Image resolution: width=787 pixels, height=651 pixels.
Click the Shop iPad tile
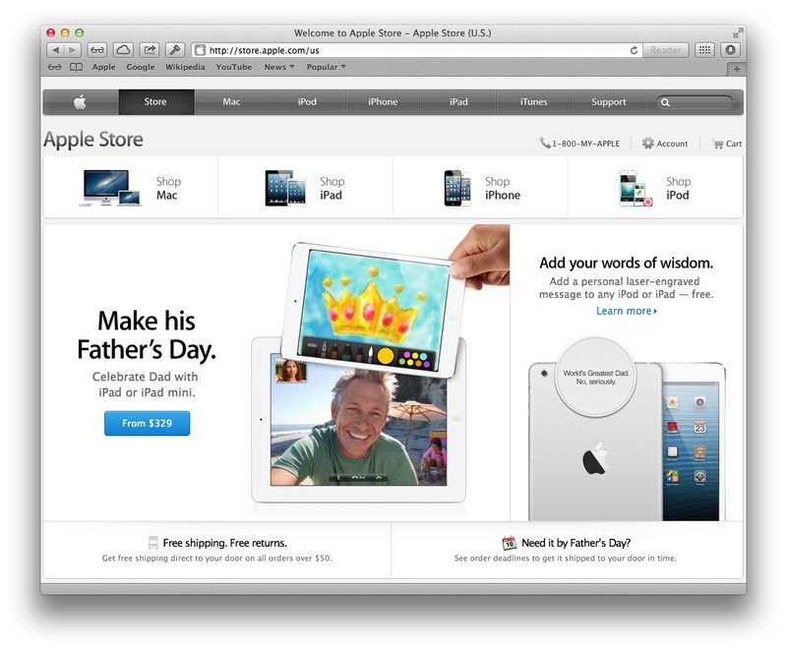tap(305, 188)
